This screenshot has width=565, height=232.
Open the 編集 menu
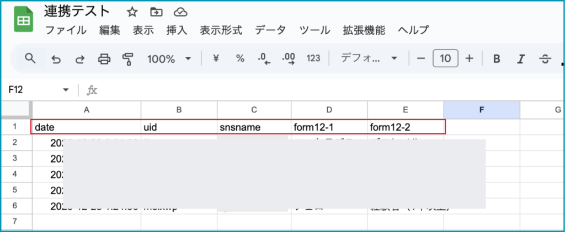coord(110,30)
